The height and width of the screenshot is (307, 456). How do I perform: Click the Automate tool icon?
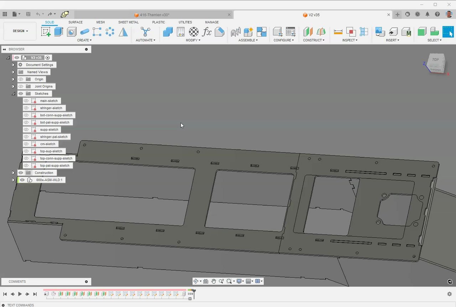click(x=145, y=32)
